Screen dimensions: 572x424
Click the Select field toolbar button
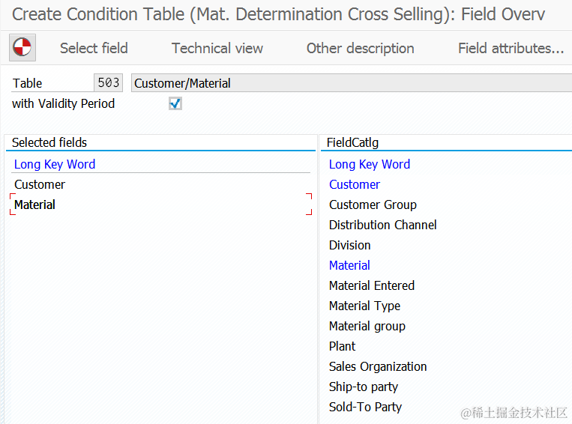(94, 48)
